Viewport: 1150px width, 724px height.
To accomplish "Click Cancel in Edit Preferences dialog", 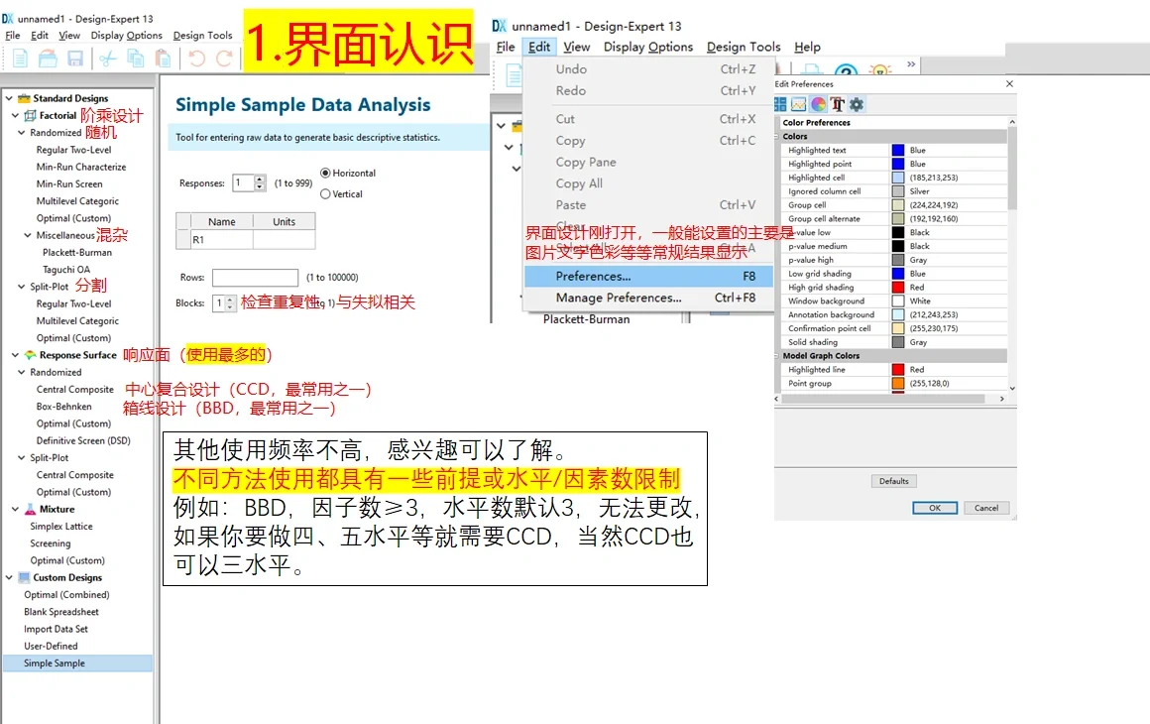I will click(985, 508).
